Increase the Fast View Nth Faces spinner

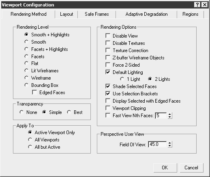(170, 114)
